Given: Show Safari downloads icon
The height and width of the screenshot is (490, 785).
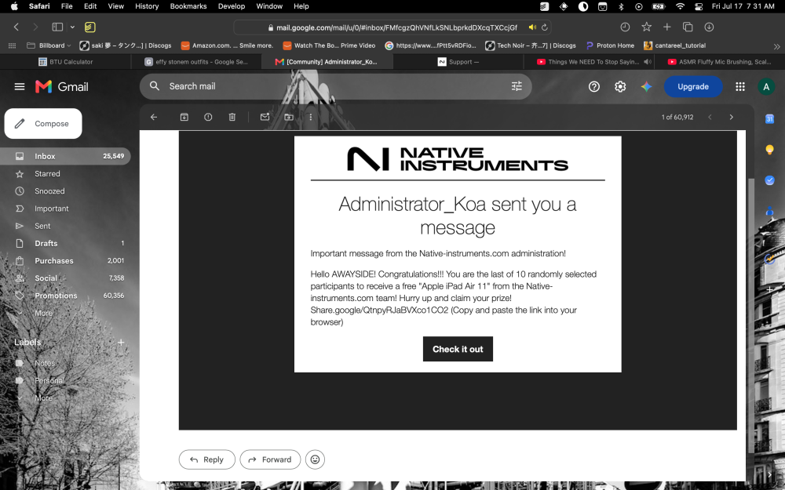Looking at the screenshot, I should click(708, 27).
